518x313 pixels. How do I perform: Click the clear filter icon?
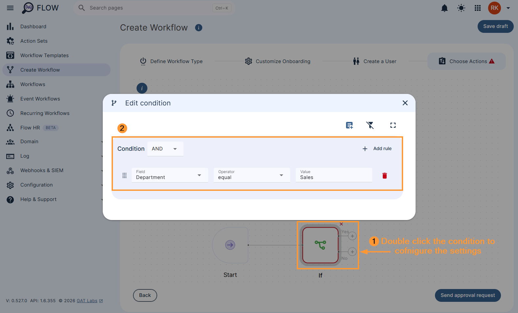(x=370, y=125)
